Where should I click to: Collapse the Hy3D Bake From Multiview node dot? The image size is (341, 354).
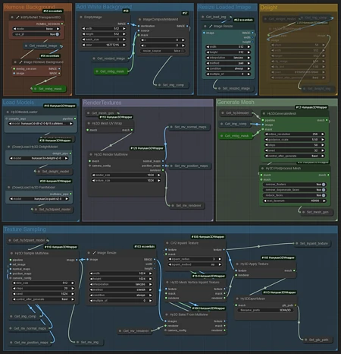167,314
